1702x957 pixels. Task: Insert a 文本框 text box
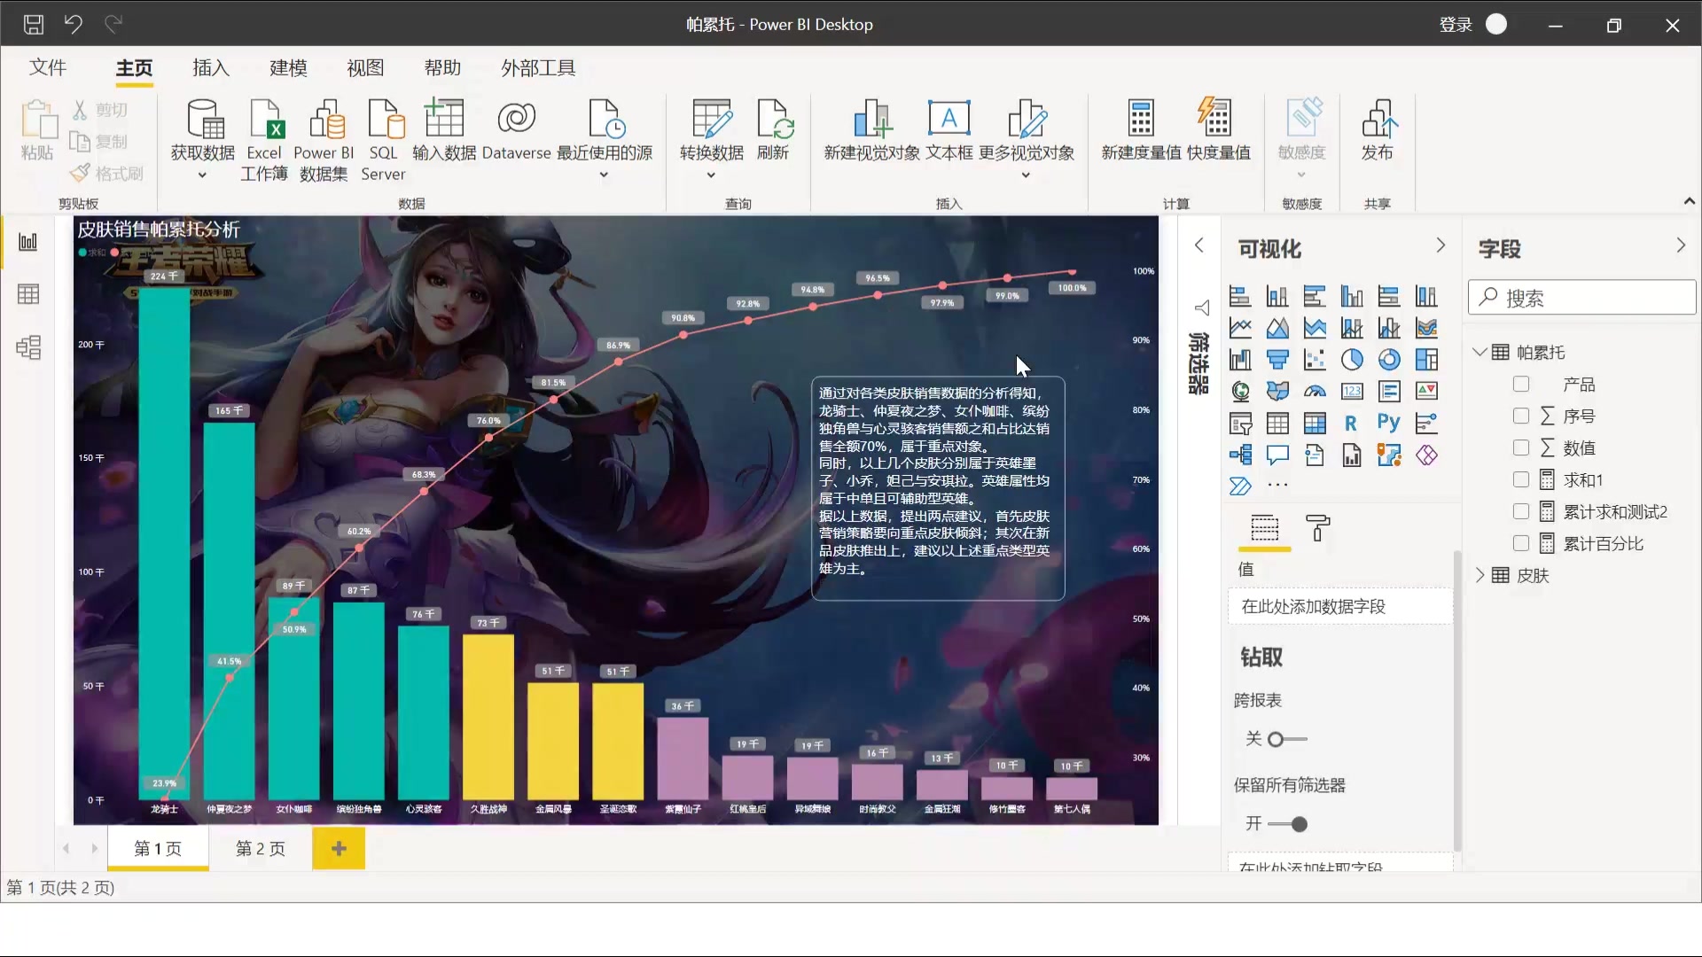(949, 129)
